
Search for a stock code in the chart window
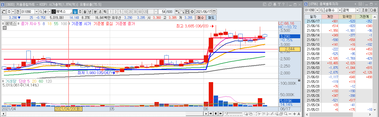tap(41, 12)
